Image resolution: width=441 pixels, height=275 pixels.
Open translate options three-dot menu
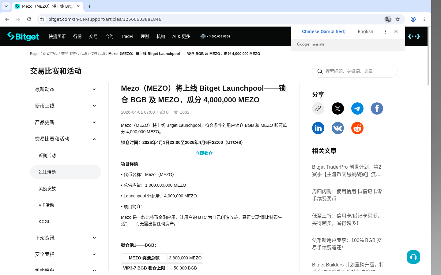coord(386,31)
